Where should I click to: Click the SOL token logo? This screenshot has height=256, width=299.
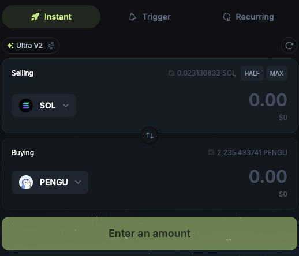[x=26, y=106]
